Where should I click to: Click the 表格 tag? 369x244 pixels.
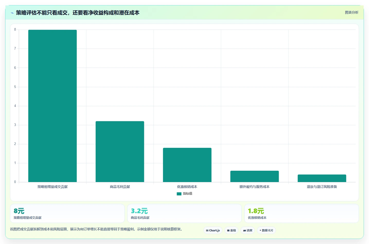(231, 230)
